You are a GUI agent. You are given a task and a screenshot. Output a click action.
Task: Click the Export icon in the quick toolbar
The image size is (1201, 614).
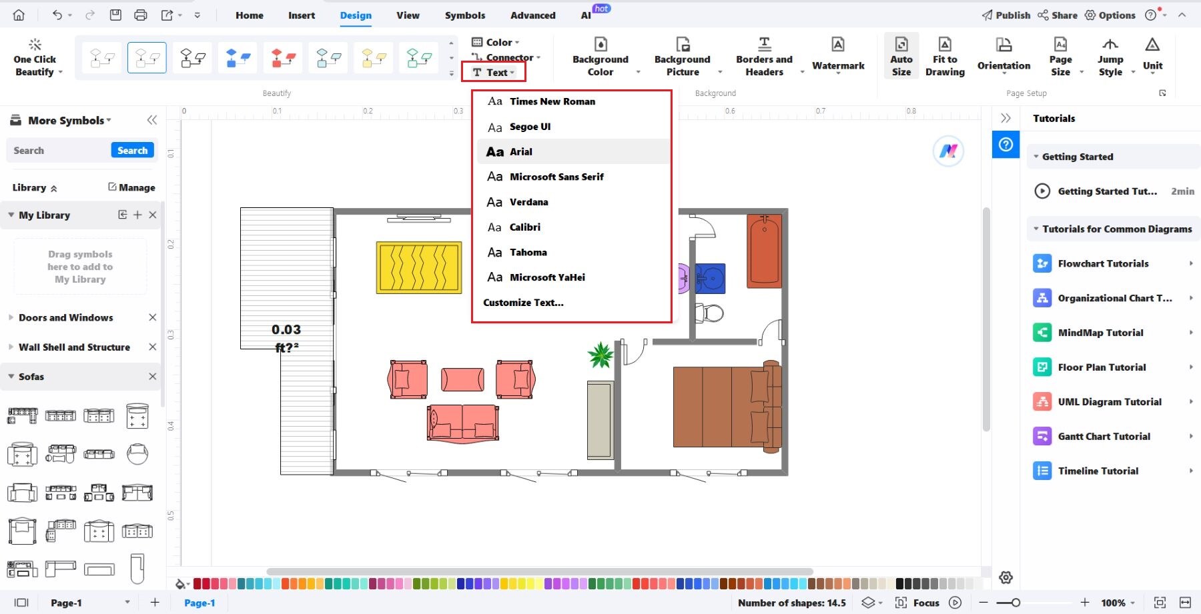(x=167, y=15)
